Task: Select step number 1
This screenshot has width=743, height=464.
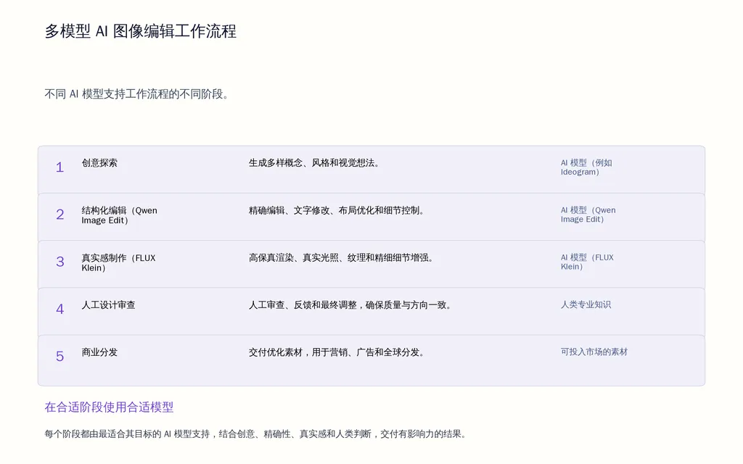Action: tap(59, 167)
